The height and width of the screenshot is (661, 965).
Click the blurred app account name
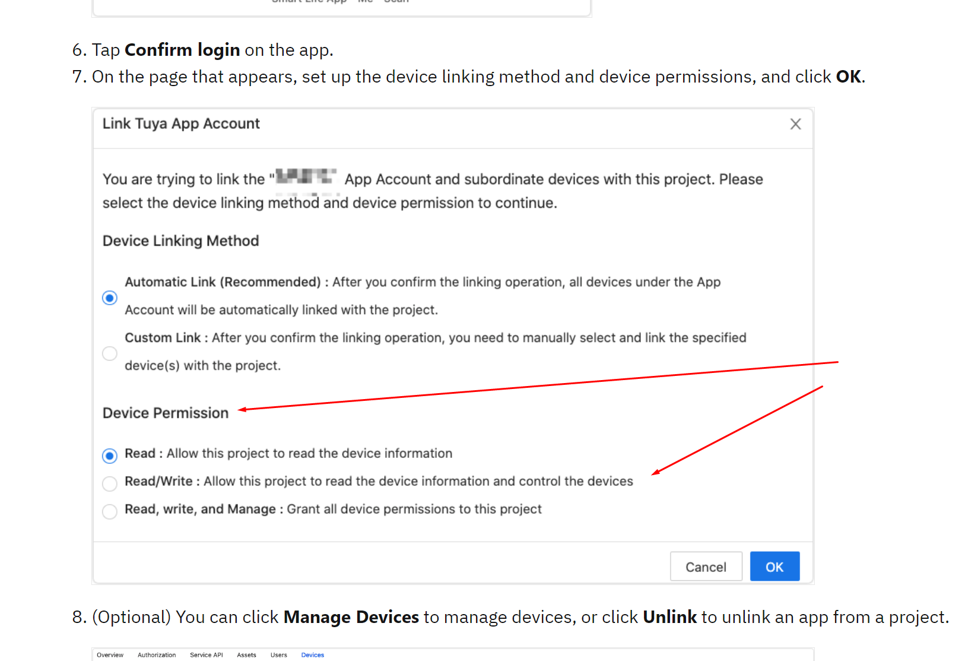pos(306,177)
